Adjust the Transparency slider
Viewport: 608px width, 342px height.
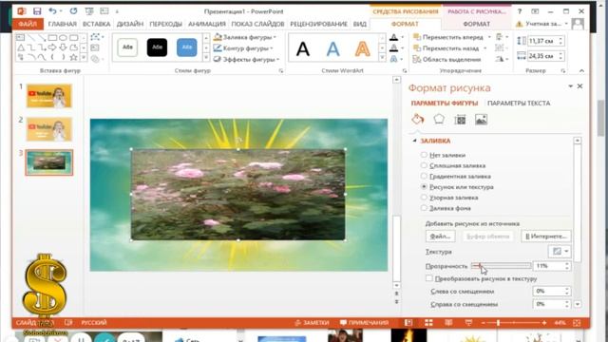501,266
